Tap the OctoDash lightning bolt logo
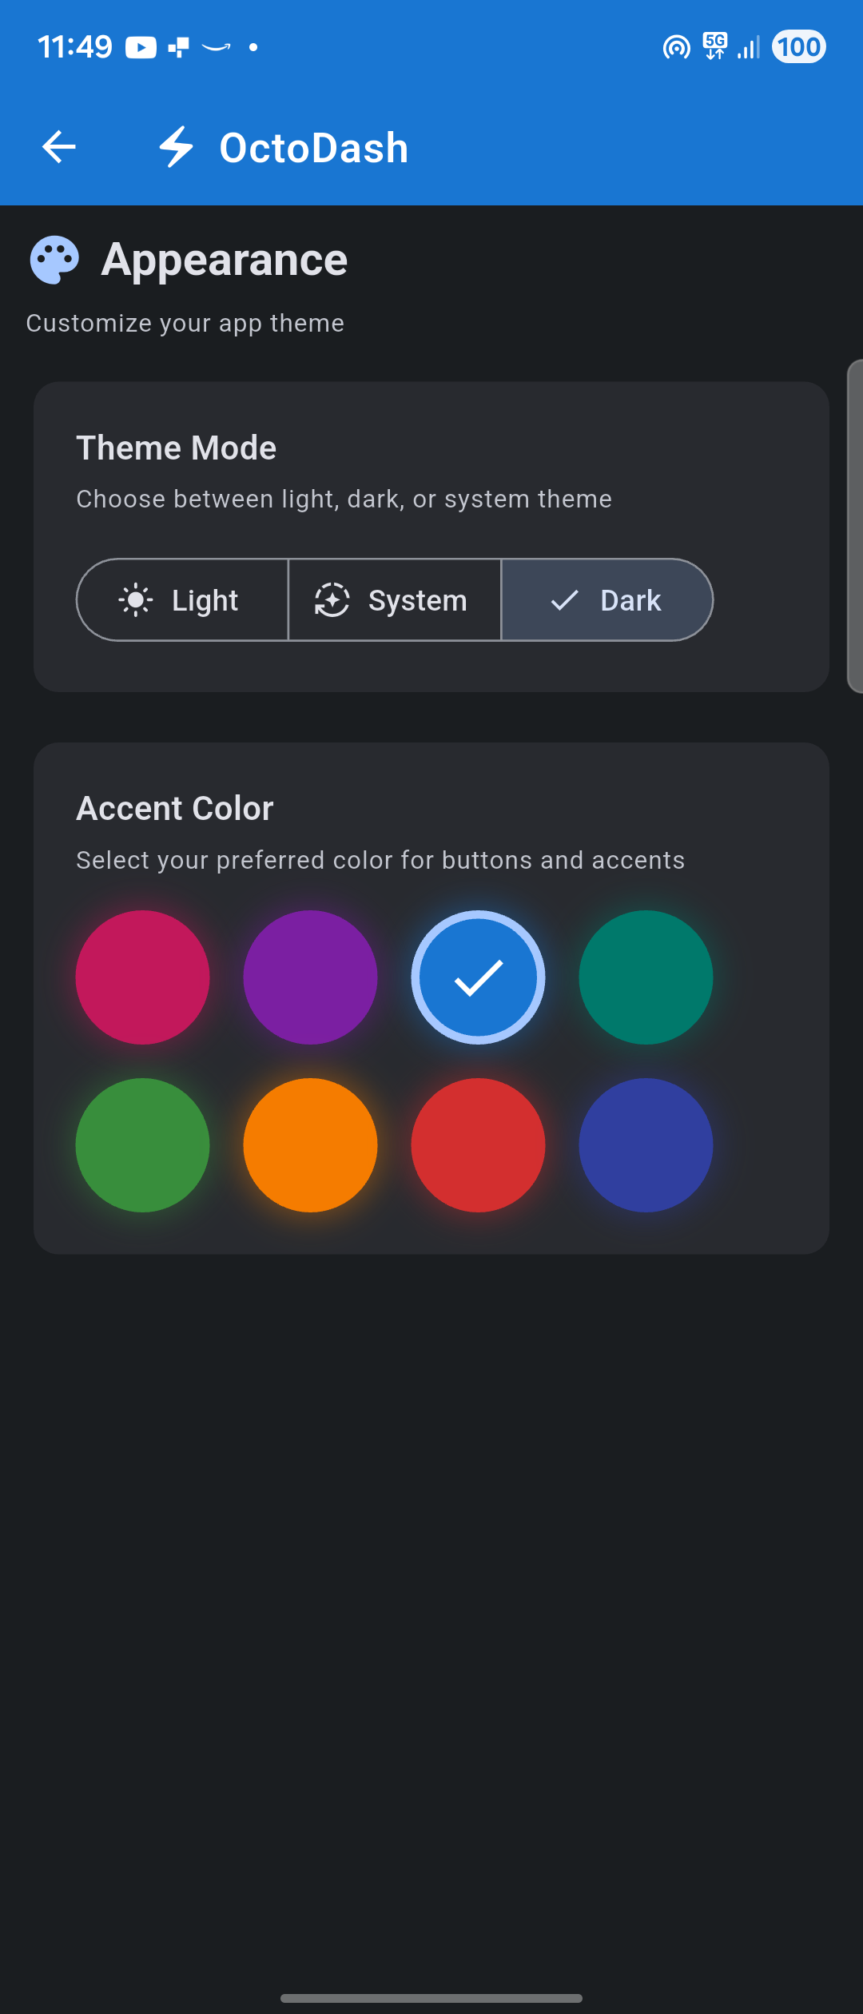Screen dimensions: 863x2014 tap(176, 147)
